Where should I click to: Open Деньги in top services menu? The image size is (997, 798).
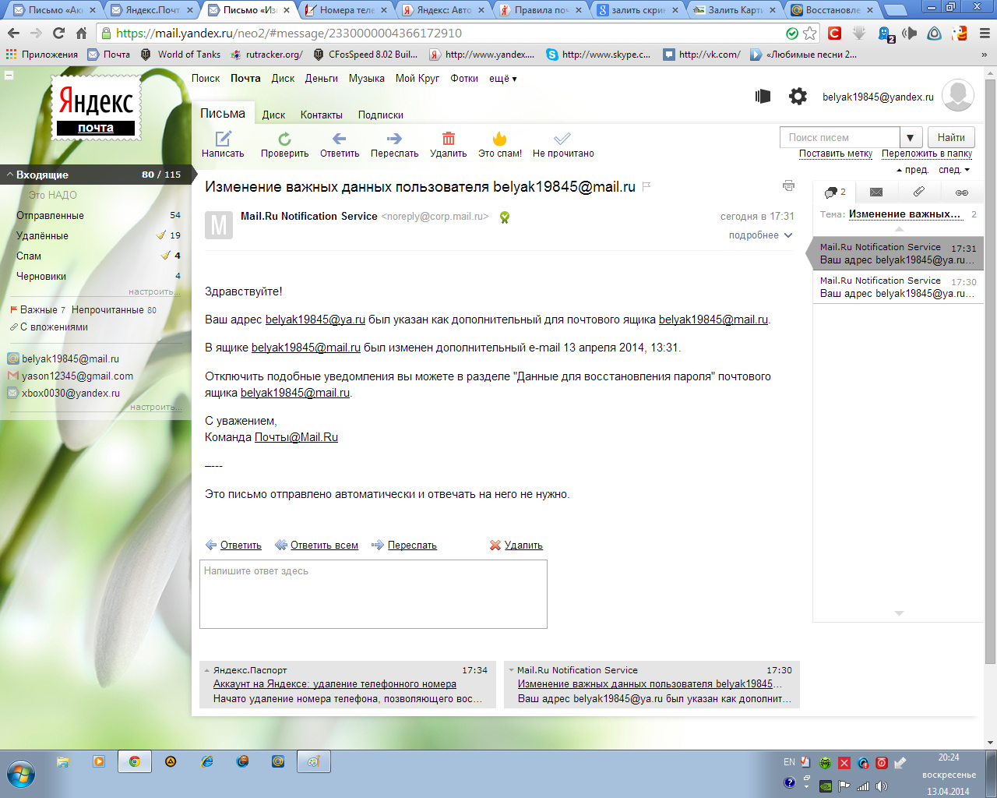coord(322,78)
